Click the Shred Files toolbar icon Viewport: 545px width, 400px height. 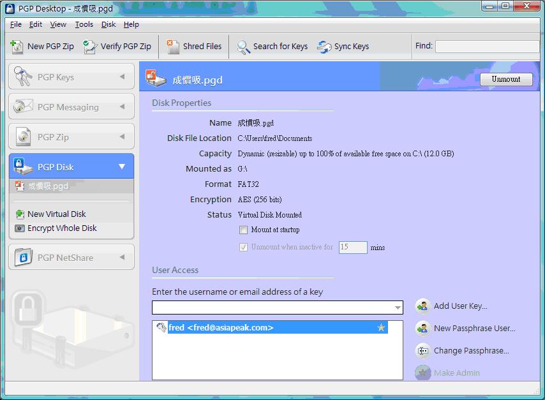point(173,47)
